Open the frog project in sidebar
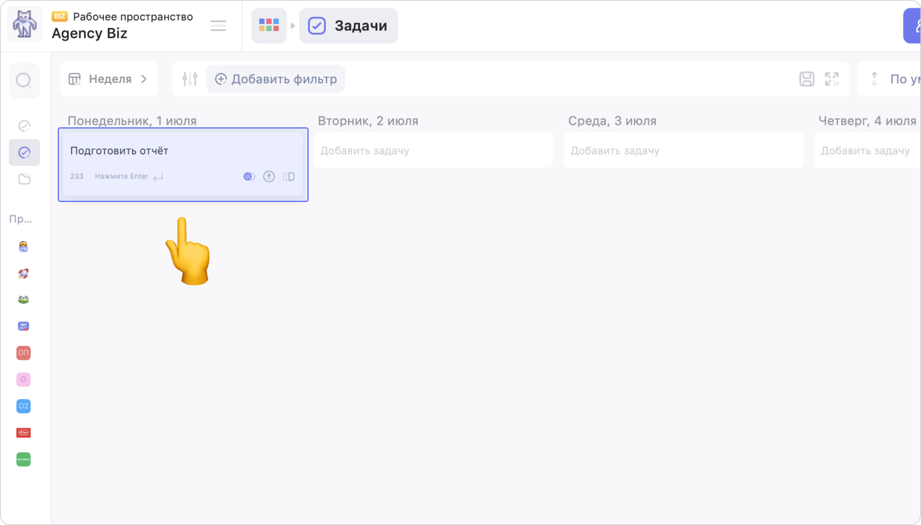 point(23,300)
